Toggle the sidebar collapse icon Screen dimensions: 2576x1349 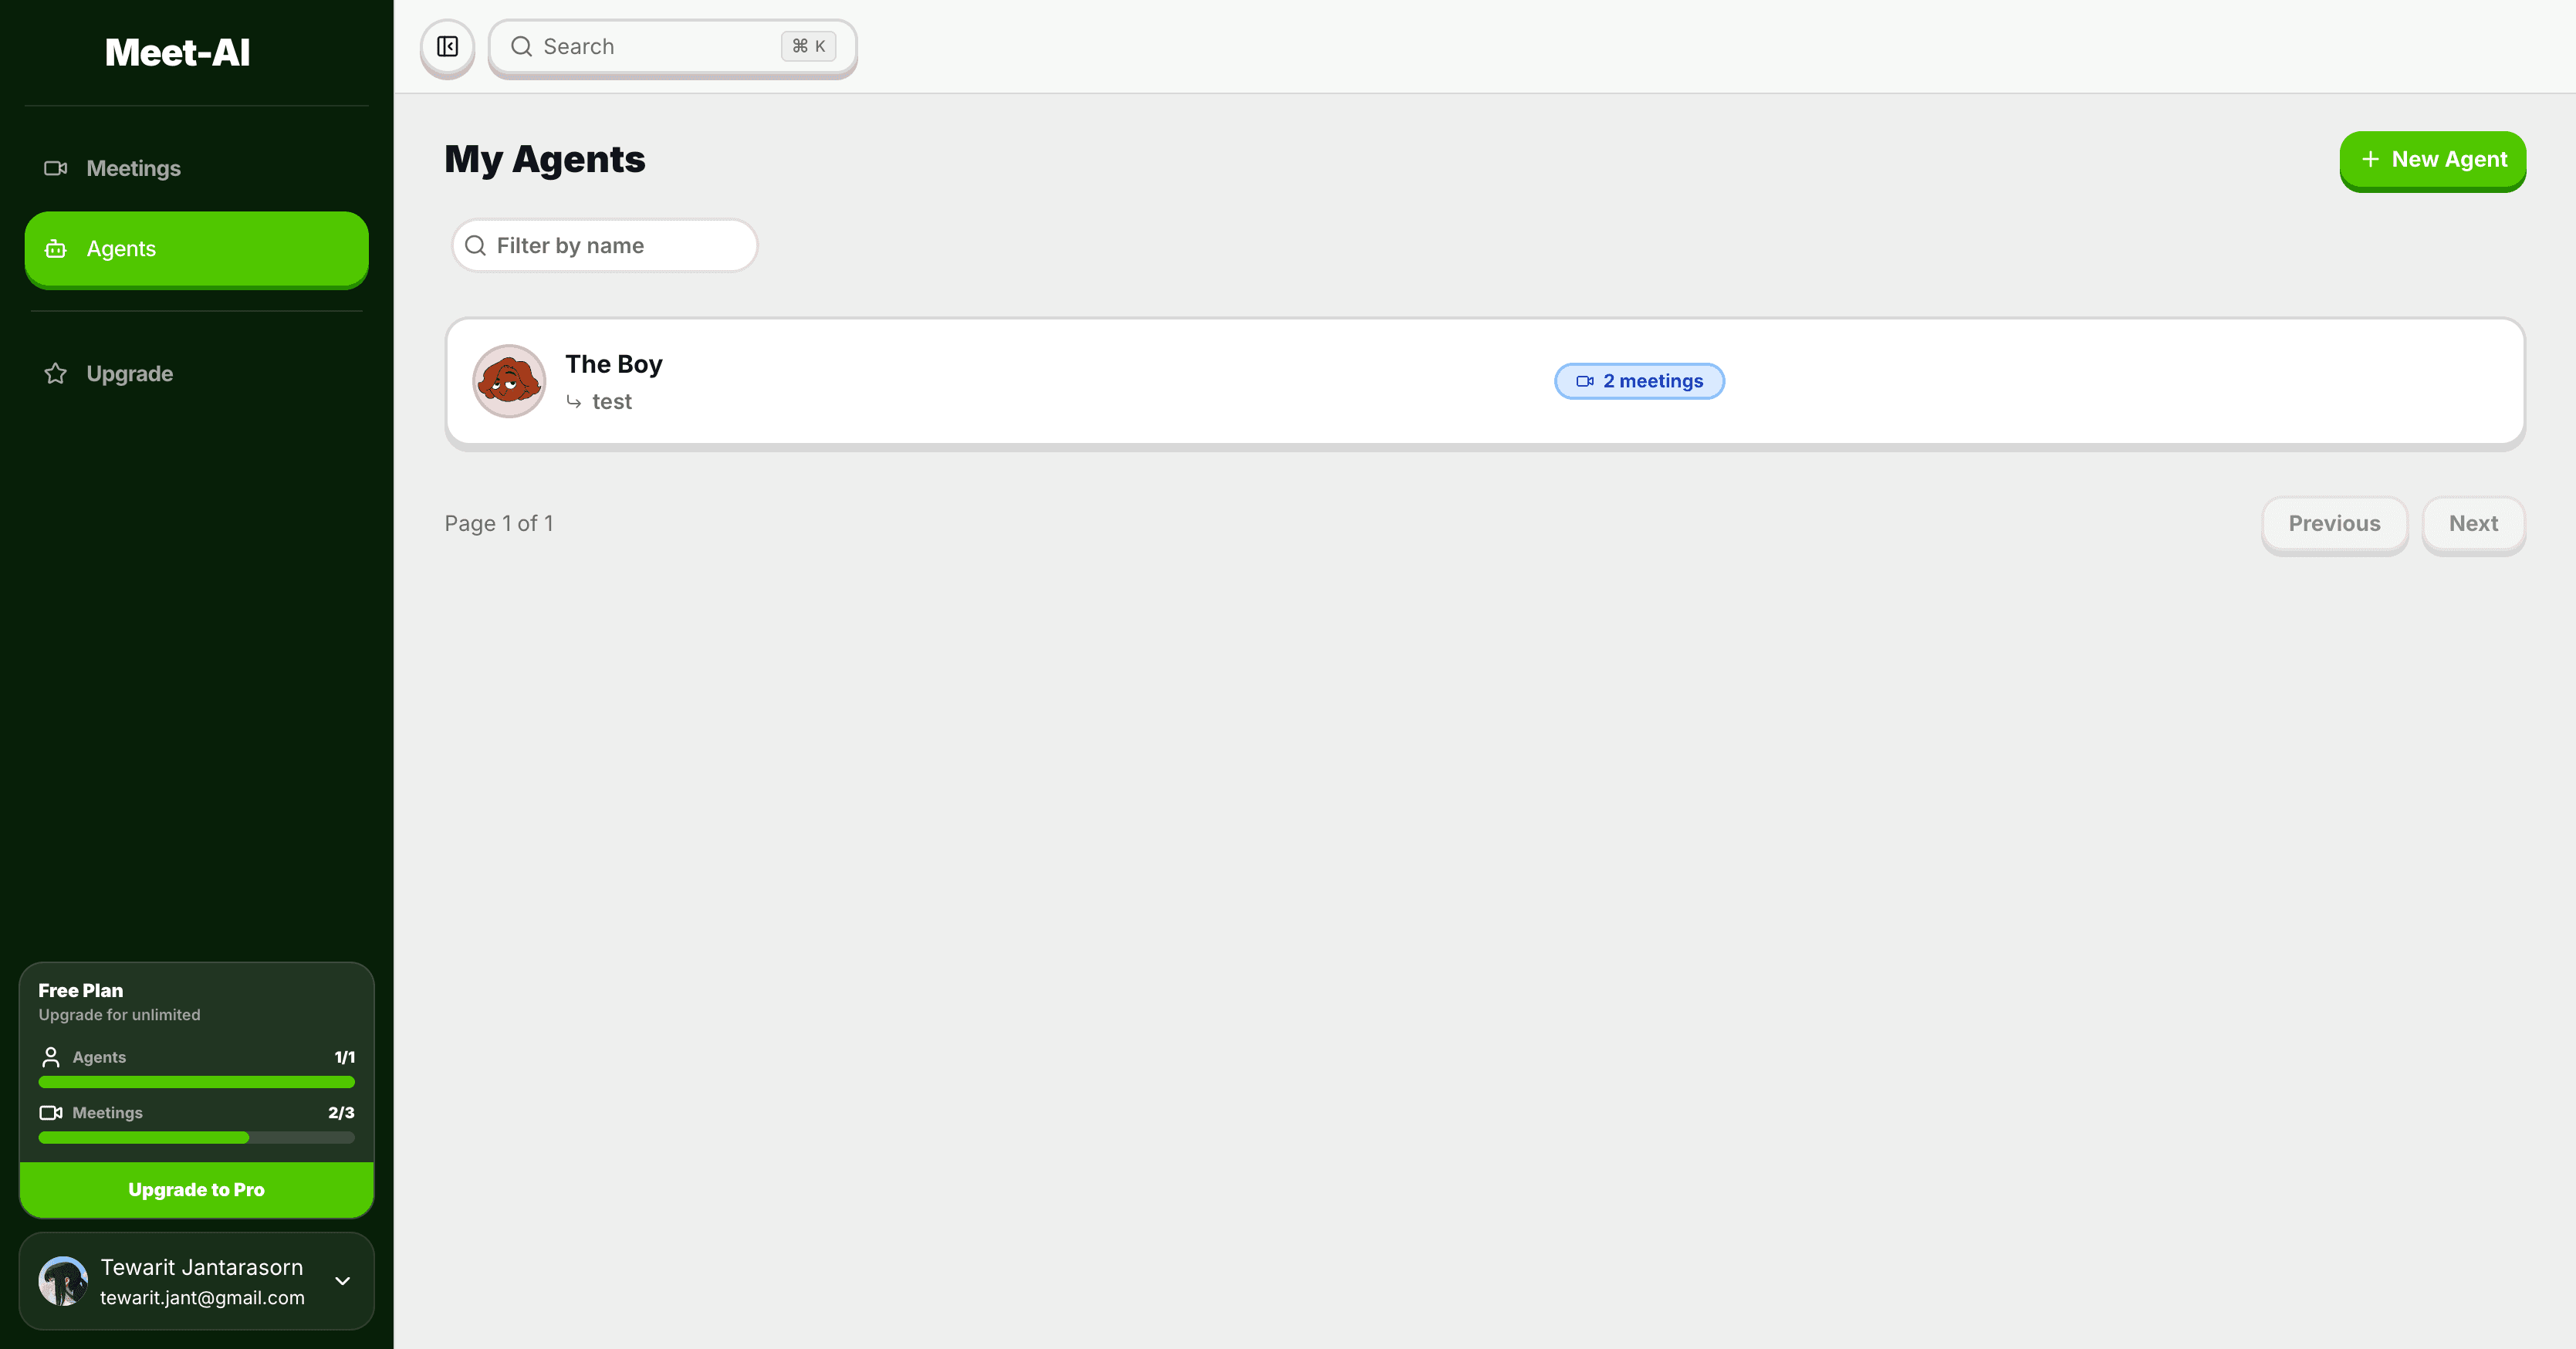click(x=447, y=47)
